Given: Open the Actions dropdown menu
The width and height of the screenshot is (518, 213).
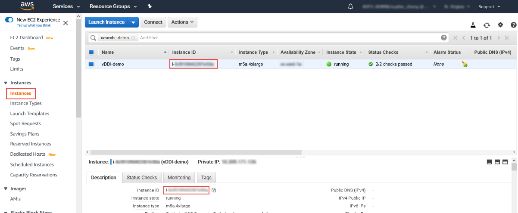Looking at the screenshot, I should tap(182, 22).
